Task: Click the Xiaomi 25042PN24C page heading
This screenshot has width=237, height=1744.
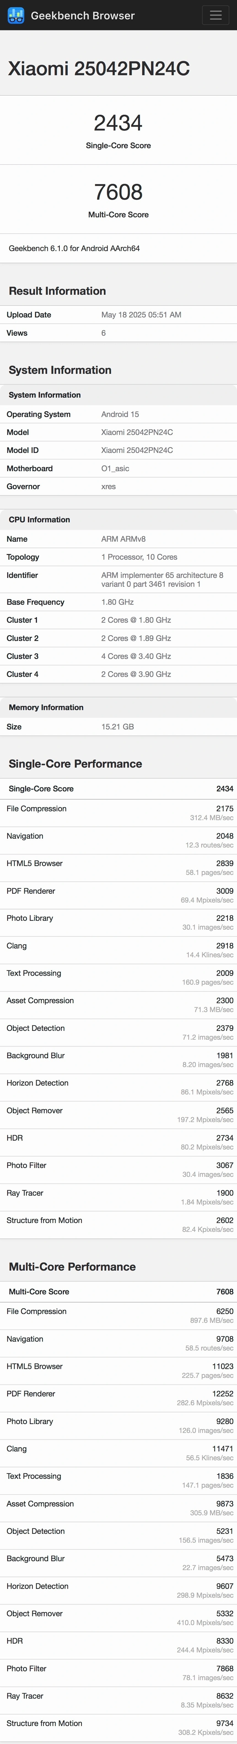Action: pos(99,68)
